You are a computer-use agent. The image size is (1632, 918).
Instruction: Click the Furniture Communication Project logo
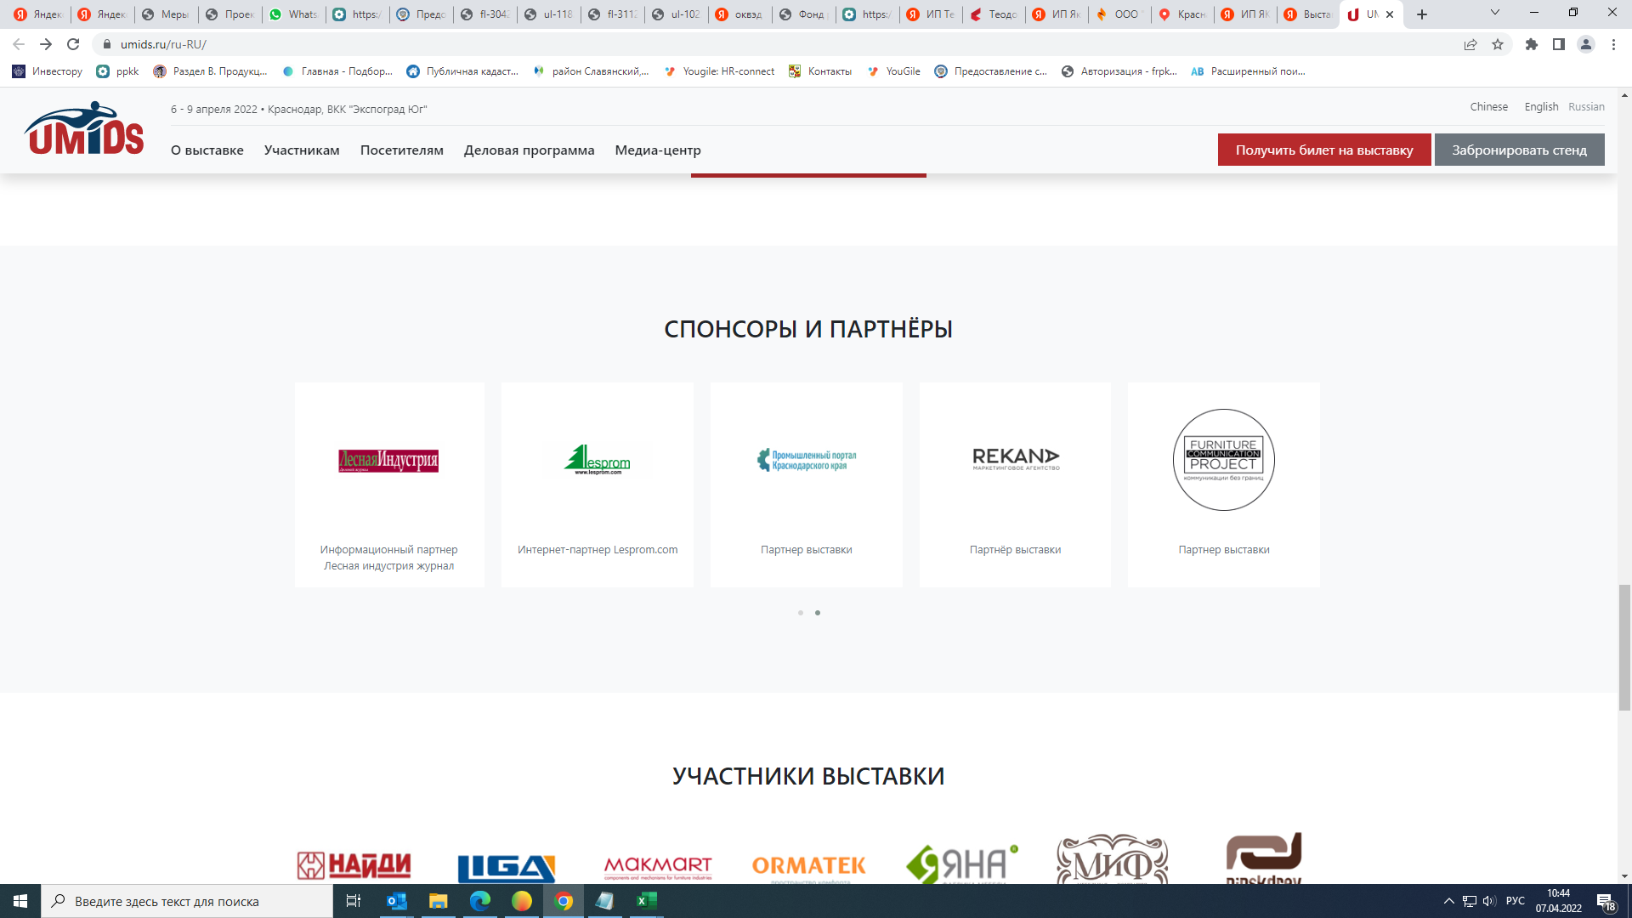[1224, 460]
